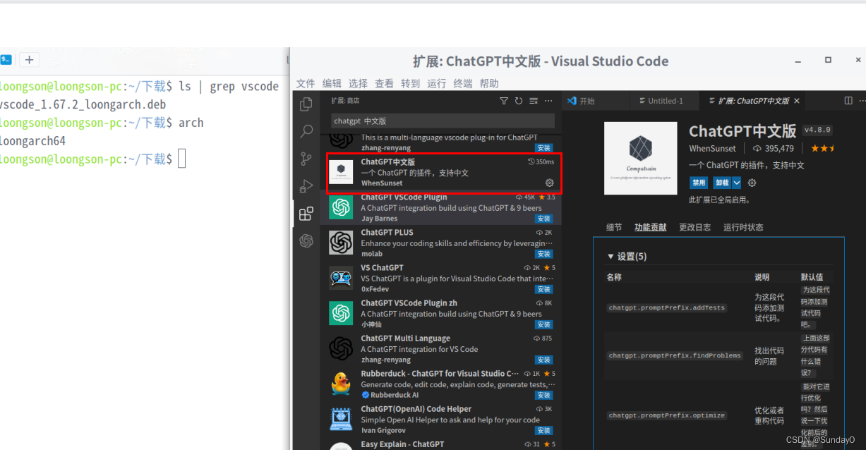Click the chatgpt.promptPrefix.findProblems setting name
This screenshot has width=866, height=452.
pyautogui.click(x=675, y=355)
